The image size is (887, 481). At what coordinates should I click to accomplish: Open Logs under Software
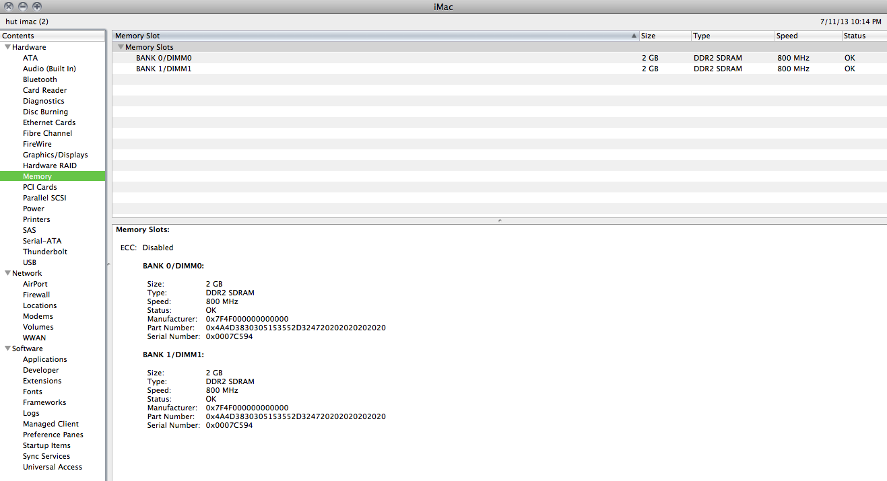(31, 413)
